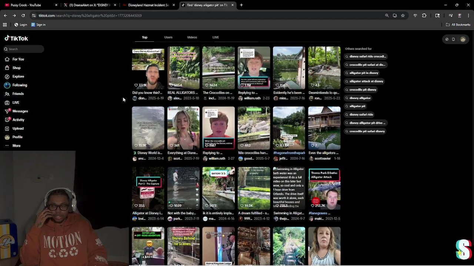
Task: Open a new browser tab
Action: (x=241, y=5)
